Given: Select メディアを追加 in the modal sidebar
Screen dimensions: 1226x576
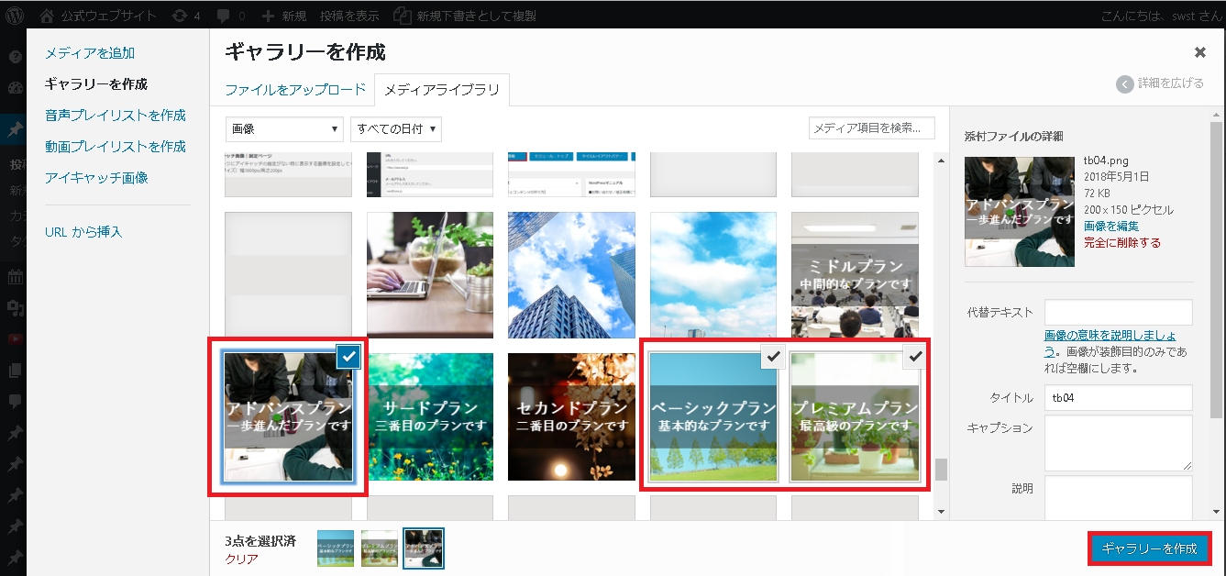Looking at the screenshot, I should click(90, 53).
